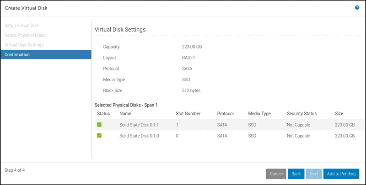Open the Select Physical Disks step
Viewport: 366px width, 185px height.
[25, 35]
